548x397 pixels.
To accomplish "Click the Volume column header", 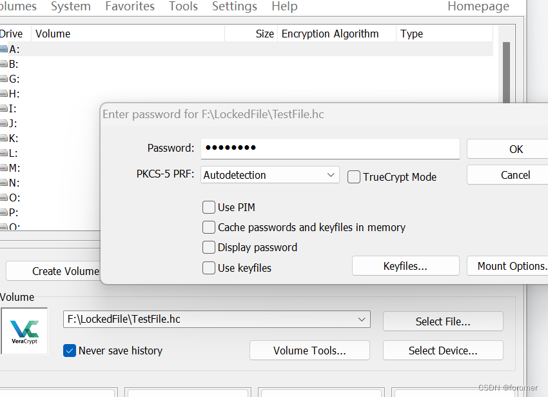I will click(128, 34).
